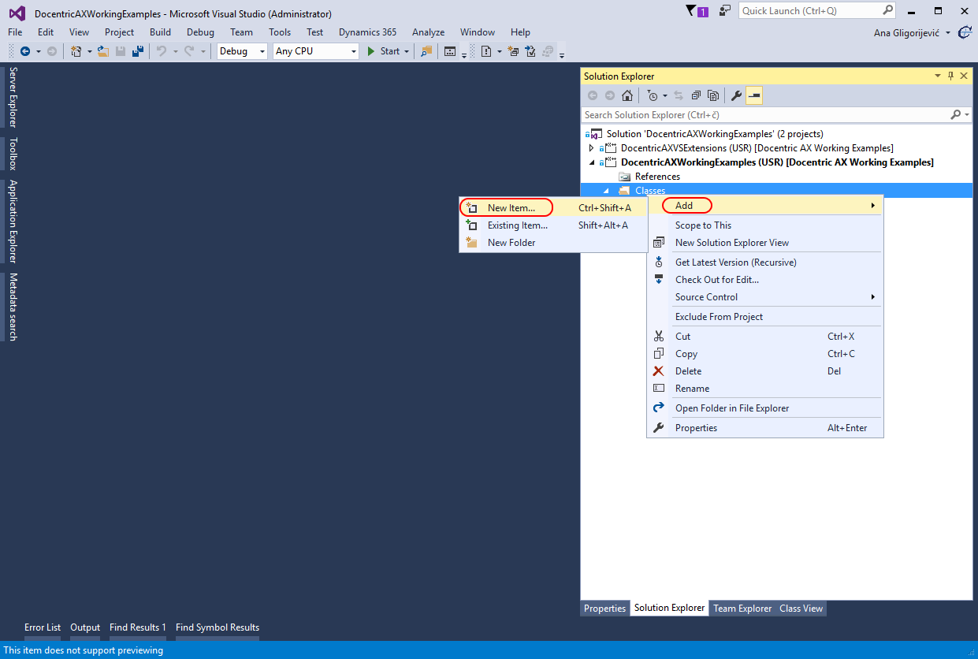The height and width of the screenshot is (659, 978).
Task: Click the Find in Files icon
Action: (426, 51)
